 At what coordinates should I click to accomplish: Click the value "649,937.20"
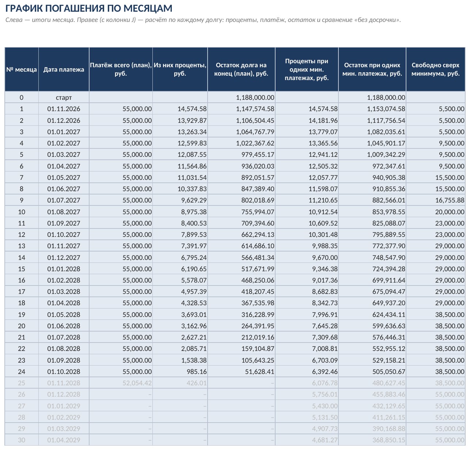click(372, 303)
